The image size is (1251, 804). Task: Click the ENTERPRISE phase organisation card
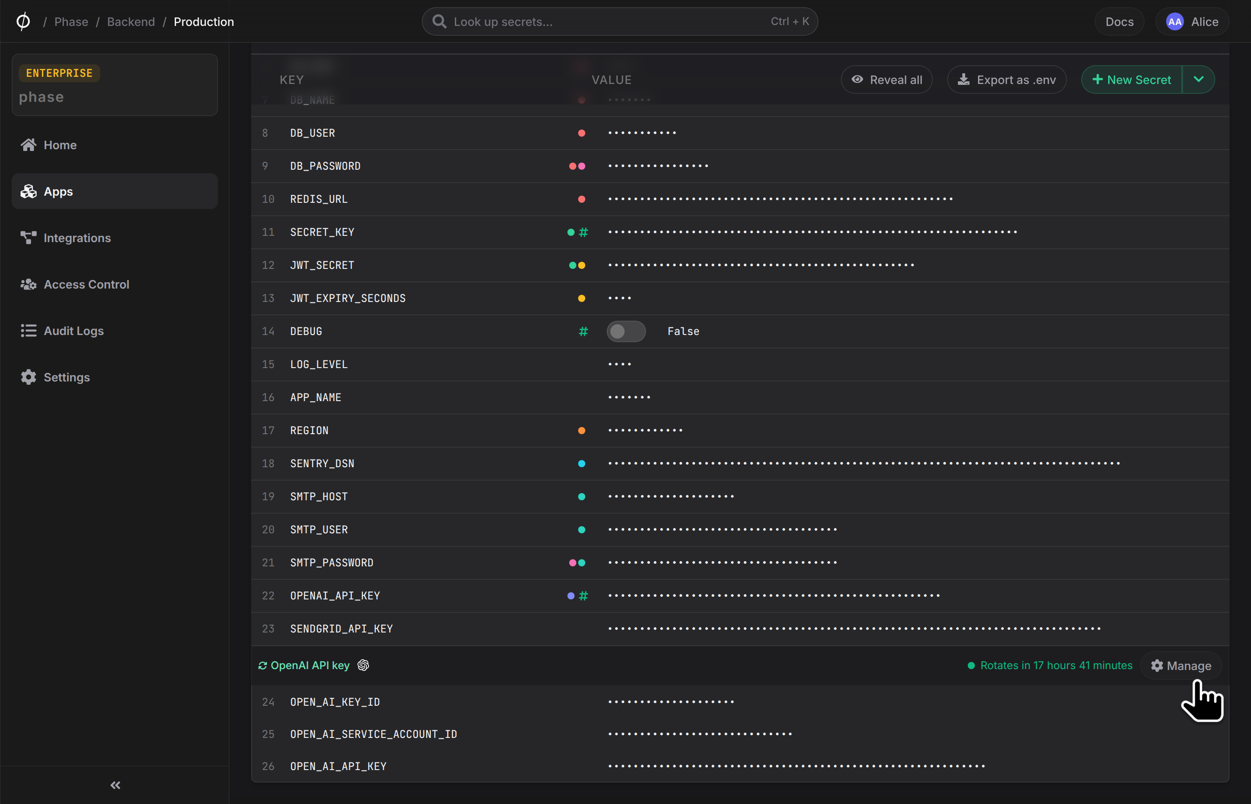point(114,84)
